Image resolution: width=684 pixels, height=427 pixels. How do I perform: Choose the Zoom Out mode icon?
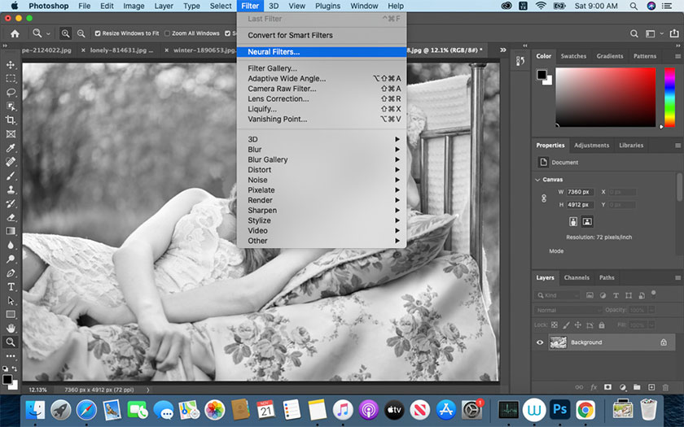point(81,33)
